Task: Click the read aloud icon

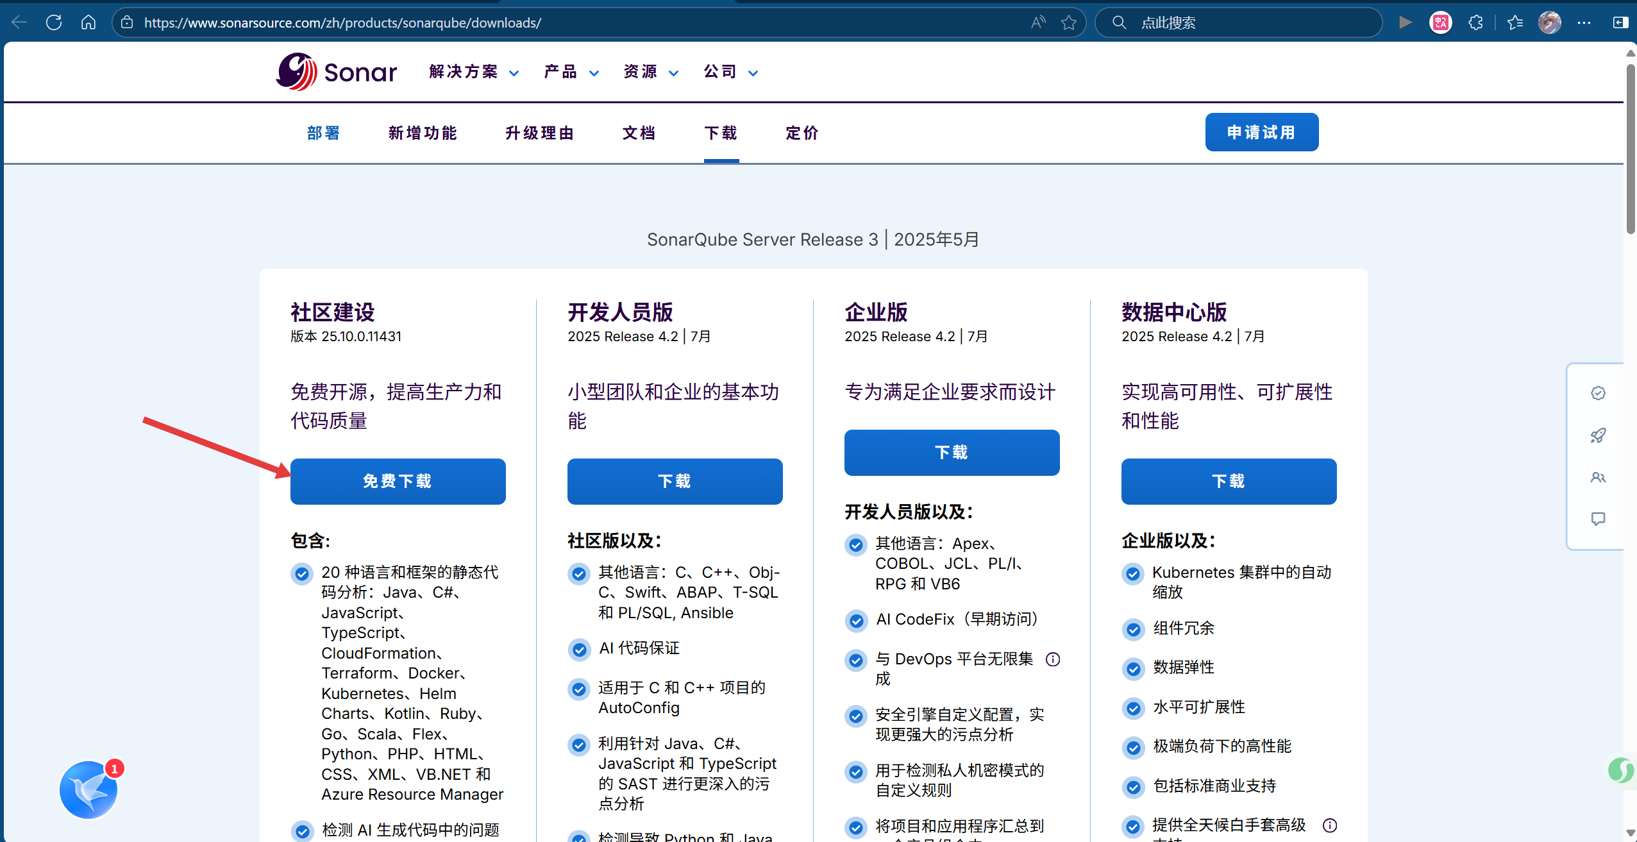Action: coord(1038,22)
